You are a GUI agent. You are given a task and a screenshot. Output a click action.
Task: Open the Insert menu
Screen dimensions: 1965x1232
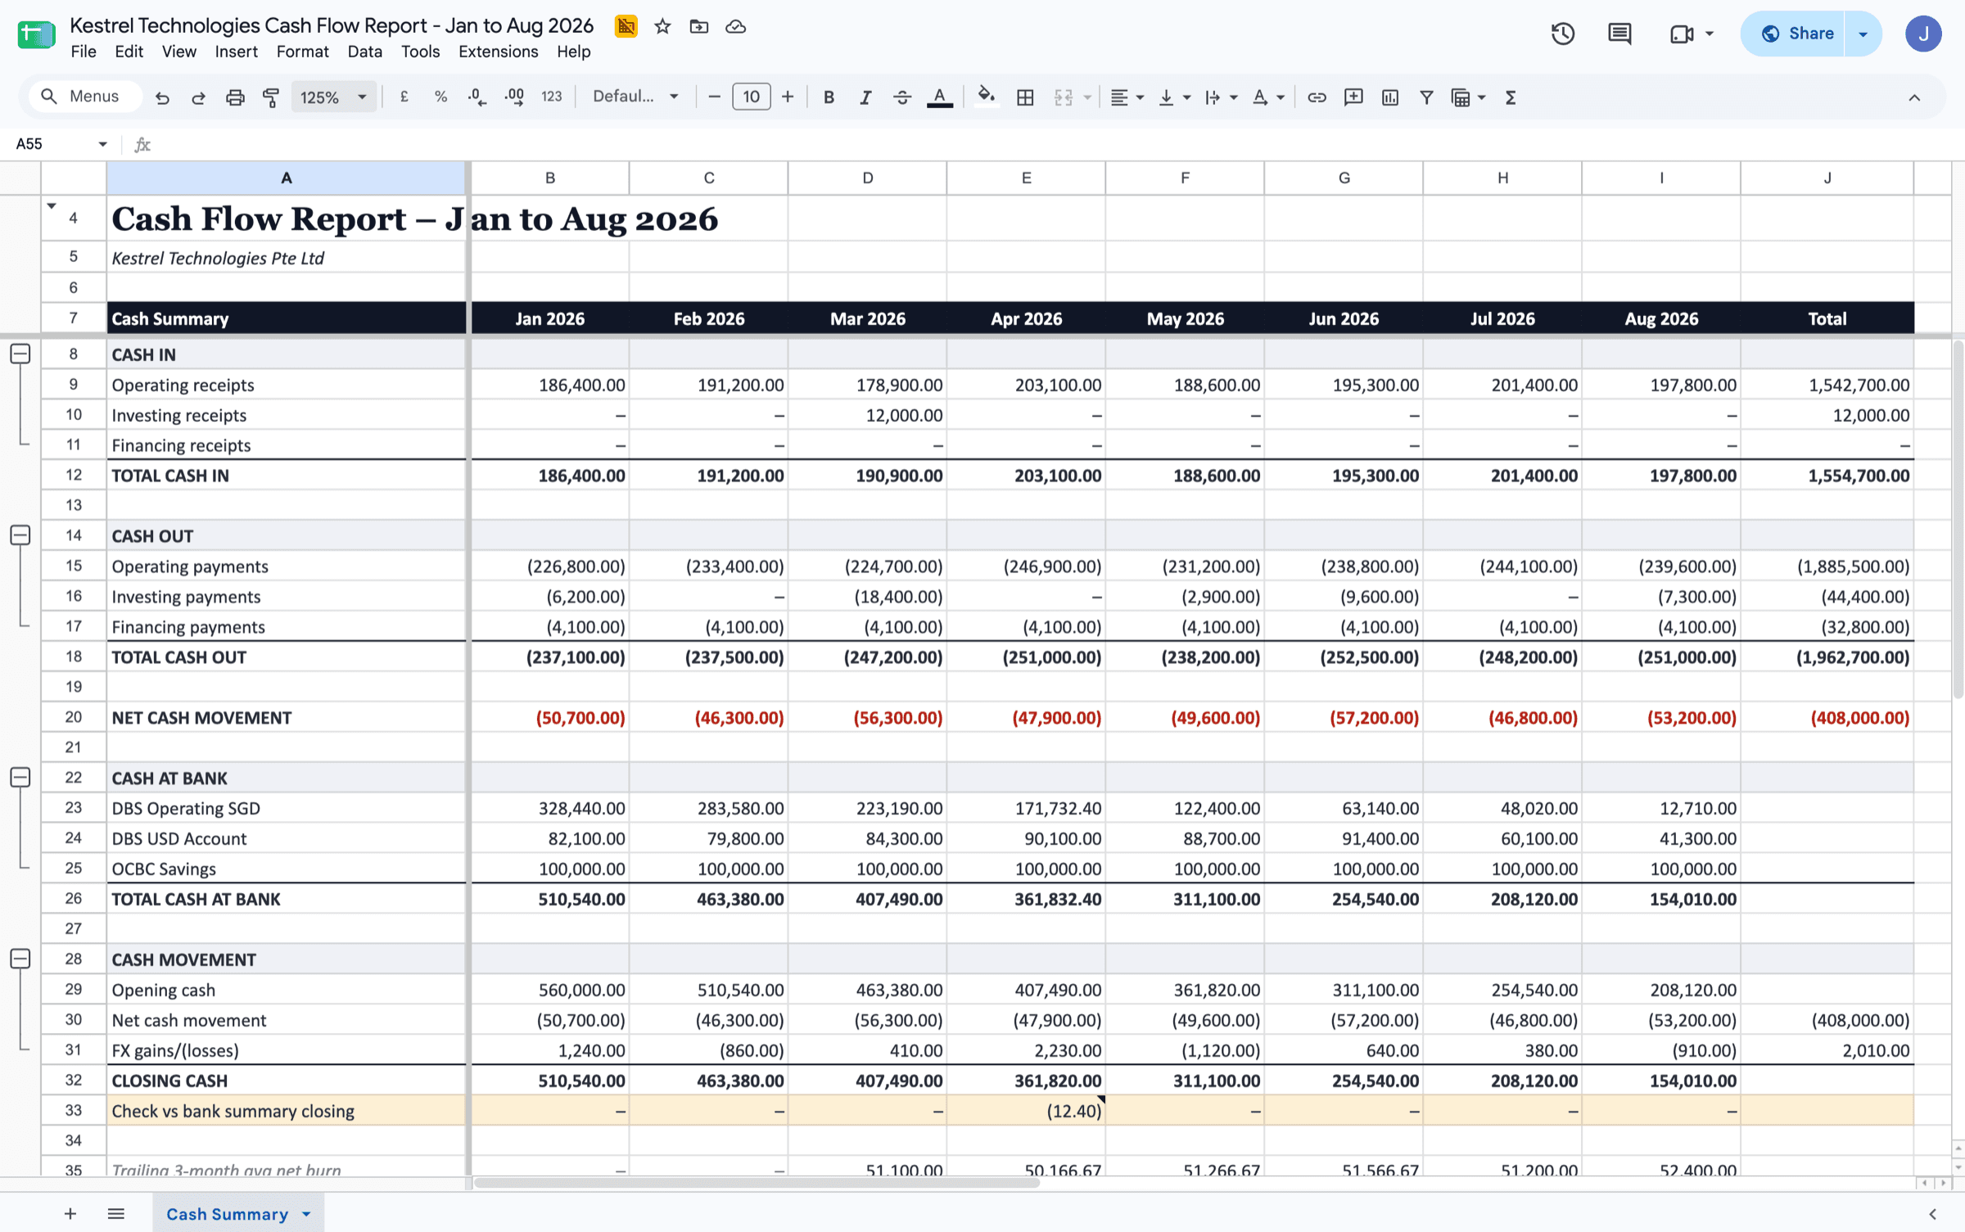[236, 52]
